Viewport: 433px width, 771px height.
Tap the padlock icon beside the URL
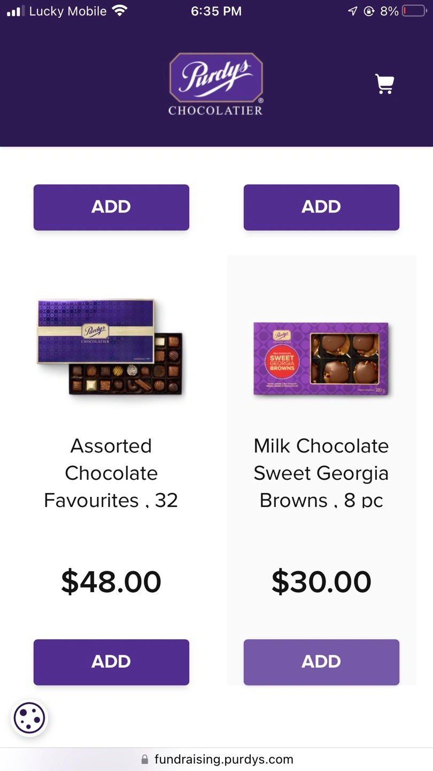point(144,759)
